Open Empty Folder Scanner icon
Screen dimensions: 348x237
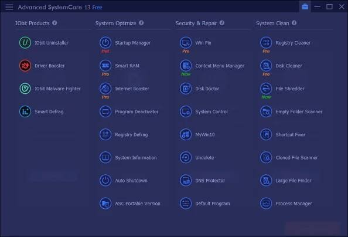(x=266, y=111)
